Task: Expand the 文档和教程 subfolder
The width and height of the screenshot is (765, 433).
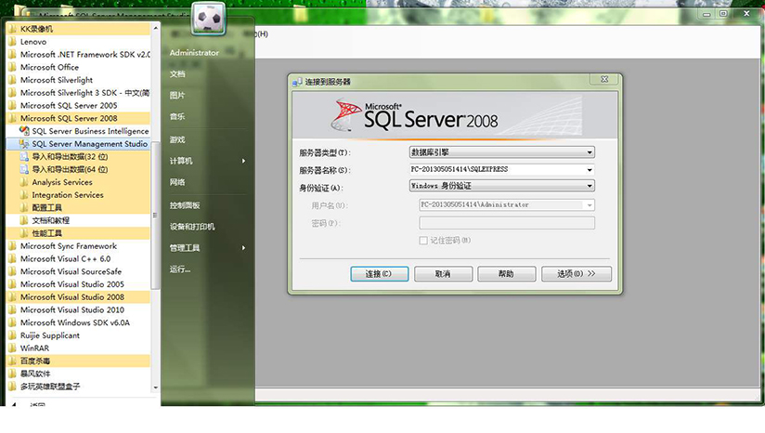Action: (78, 220)
